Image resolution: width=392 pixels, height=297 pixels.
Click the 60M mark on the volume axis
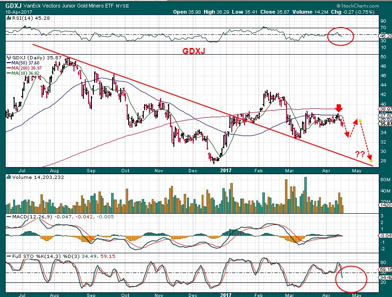coord(385,180)
